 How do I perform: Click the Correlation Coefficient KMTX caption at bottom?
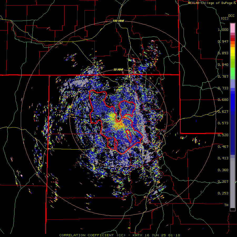[120, 235]
